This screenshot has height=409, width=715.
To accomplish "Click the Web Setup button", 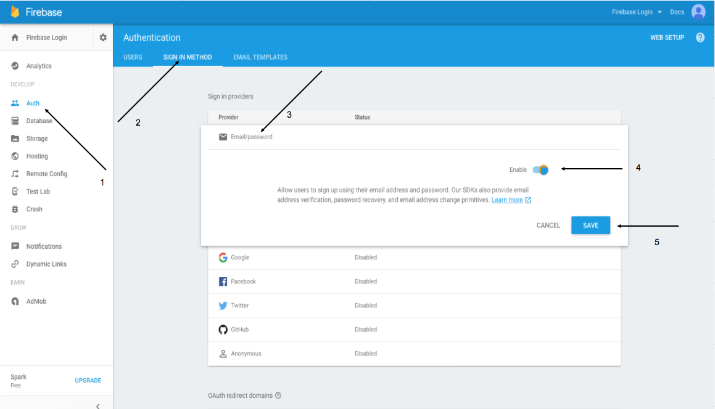I will [x=667, y=38].
